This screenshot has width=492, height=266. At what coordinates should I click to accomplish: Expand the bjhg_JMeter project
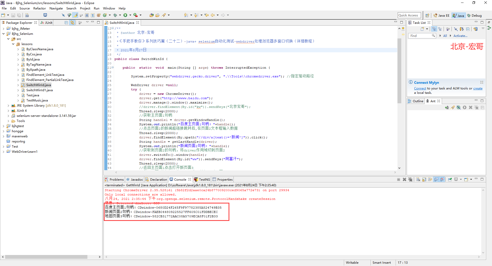point(4,29)
